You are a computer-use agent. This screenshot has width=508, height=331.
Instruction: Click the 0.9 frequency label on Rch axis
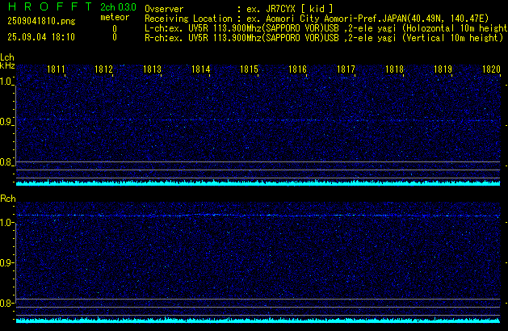(6, 262)
